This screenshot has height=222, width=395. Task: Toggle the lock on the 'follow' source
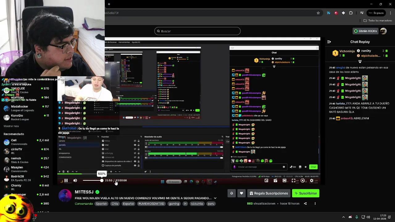click(x=139, y=141)
